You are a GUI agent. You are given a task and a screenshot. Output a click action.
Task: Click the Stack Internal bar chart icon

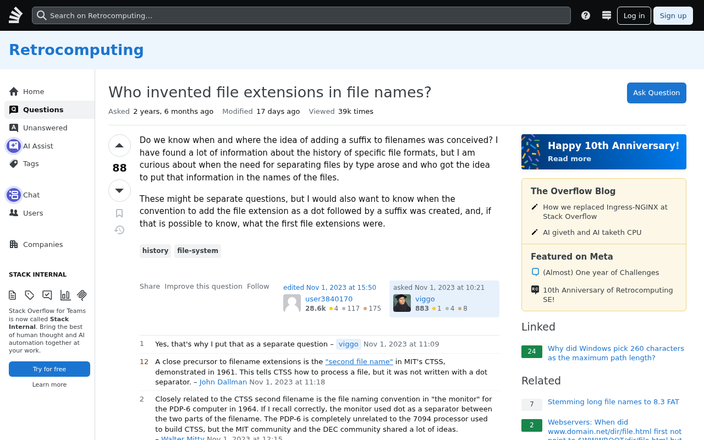click(65, 295)
